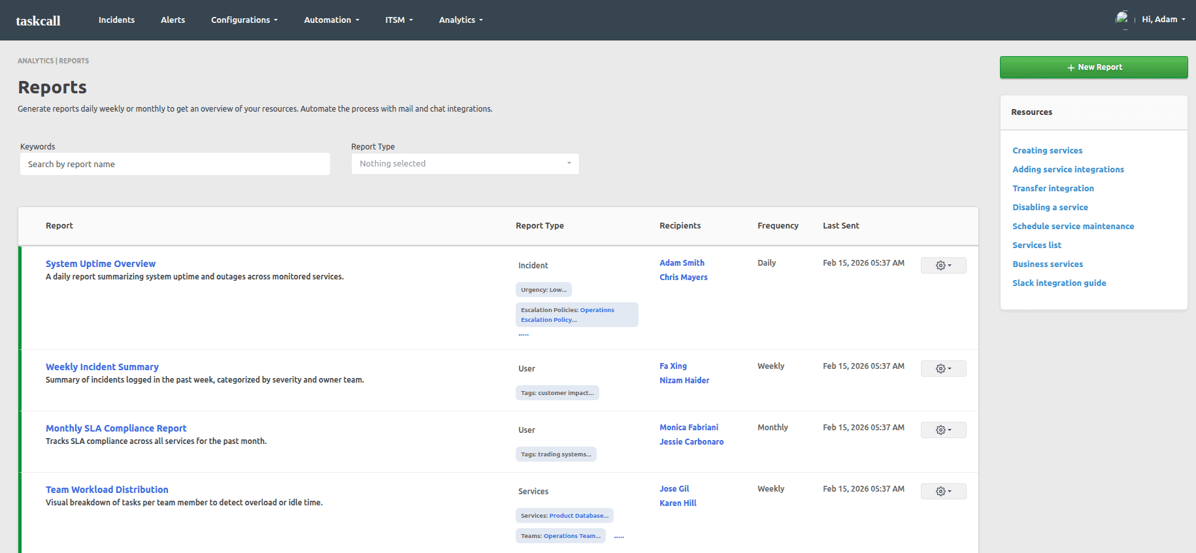
Task: Open the Report Type dropdown
Action: click(465, 164)
